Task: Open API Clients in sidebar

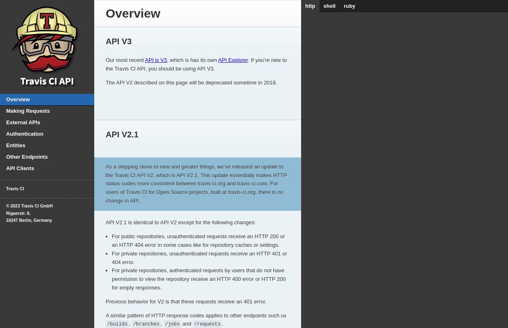Action: coord(47,169)
